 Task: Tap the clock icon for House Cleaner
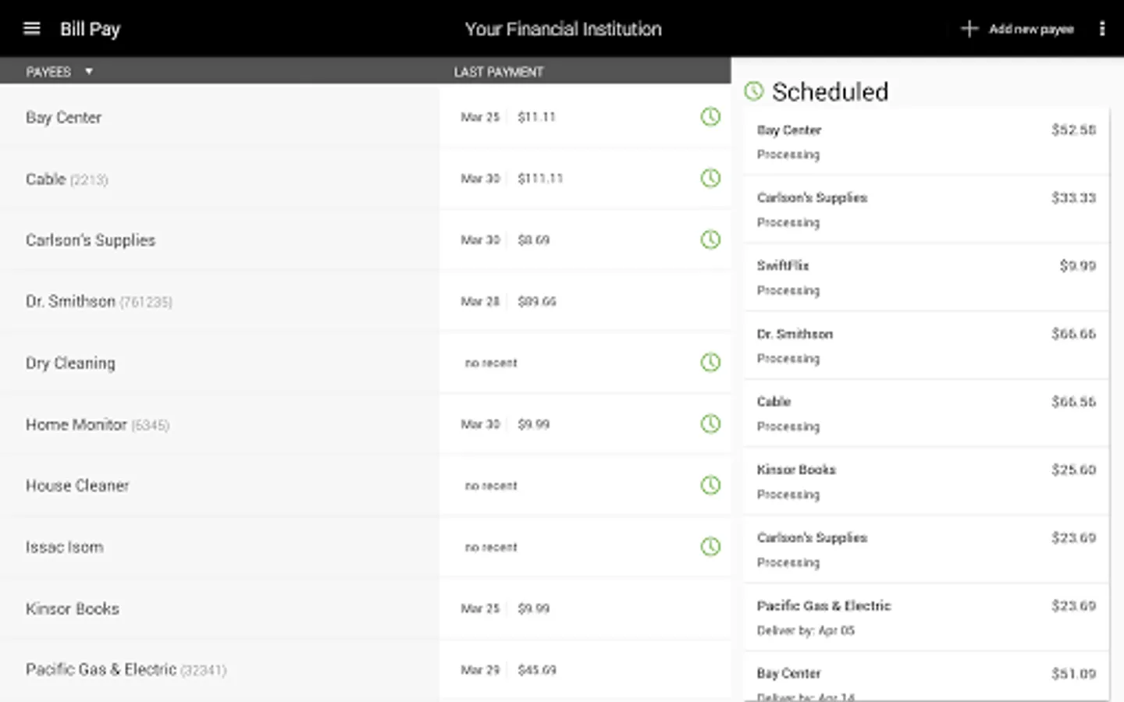[710, 485]
